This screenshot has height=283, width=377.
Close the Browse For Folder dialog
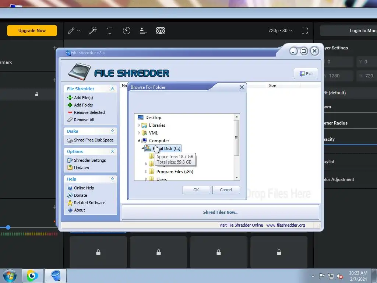pyautogui.click(x=242, y=87)
